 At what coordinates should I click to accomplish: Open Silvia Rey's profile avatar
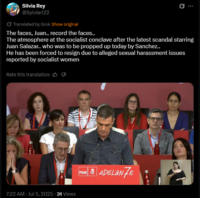click(x=13, y=9)
